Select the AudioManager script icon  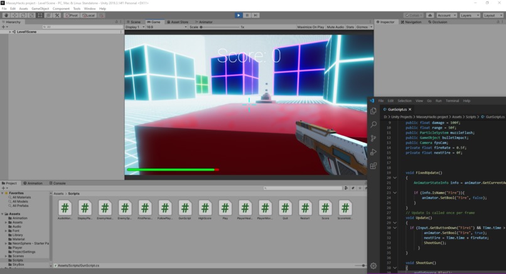pyautogui.click(x=65, y=208)
